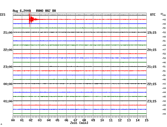Click the 21:15 UTC time label
Screen dimensions: 167x127
(x=152, y=67)
